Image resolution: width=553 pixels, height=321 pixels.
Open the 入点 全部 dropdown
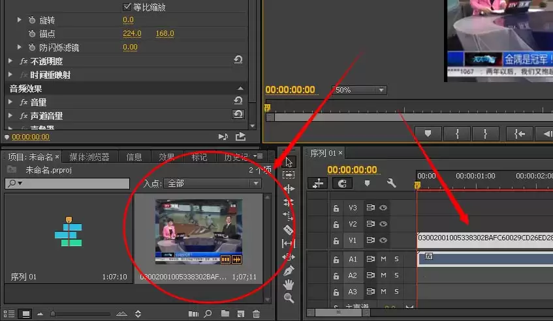coord(212,183)
